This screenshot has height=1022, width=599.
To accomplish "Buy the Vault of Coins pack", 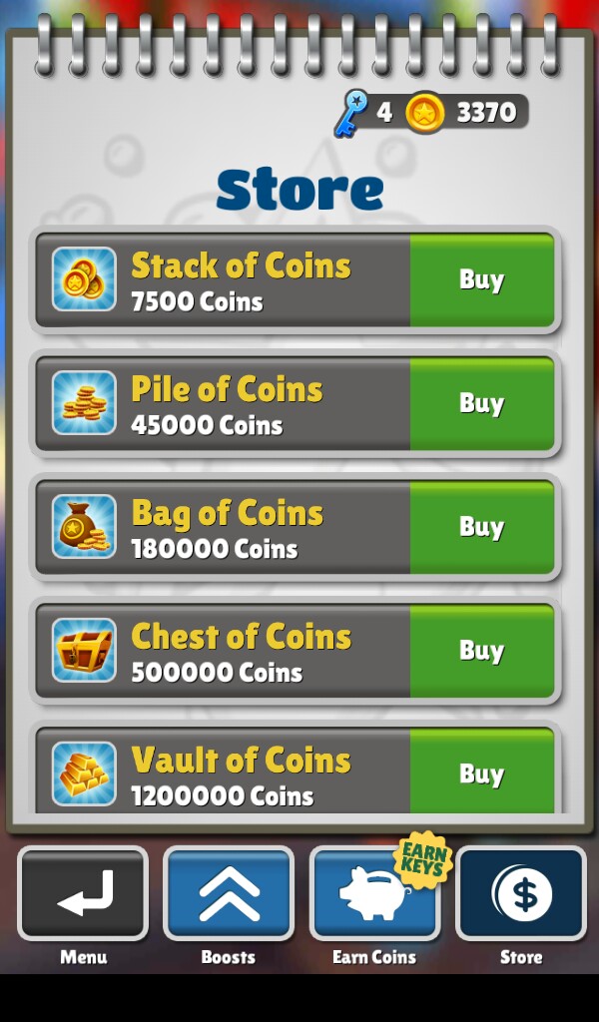I will tap(481, 771).
